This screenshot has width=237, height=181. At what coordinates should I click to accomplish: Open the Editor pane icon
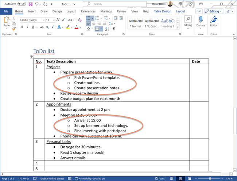tap(214, 19)
